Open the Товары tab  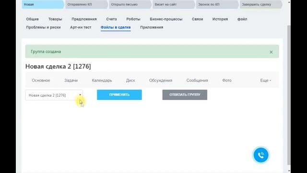(x=55, y=19)
